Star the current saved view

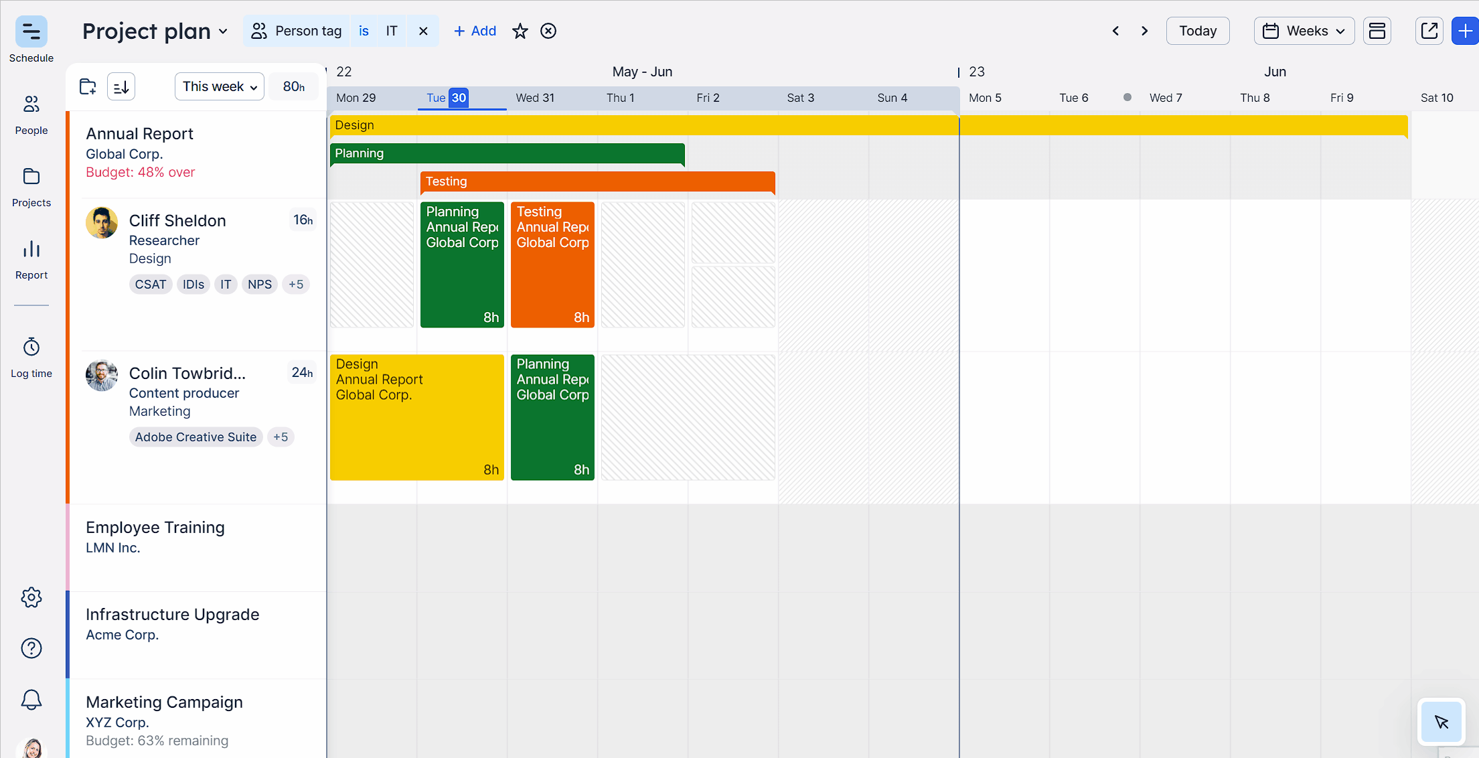520,31
